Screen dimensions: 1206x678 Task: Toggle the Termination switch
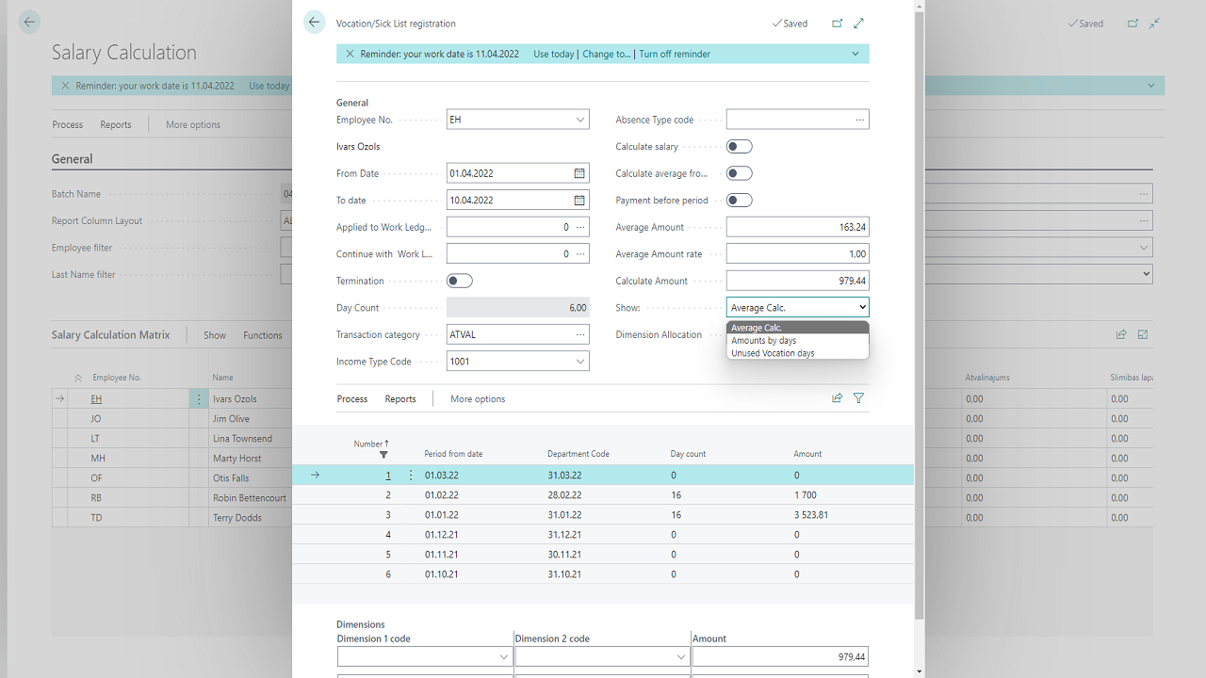coord(459,280)
